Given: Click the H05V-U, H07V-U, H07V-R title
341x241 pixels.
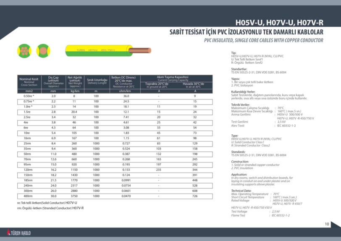Looking at the screenshot, I should point(279,23).
